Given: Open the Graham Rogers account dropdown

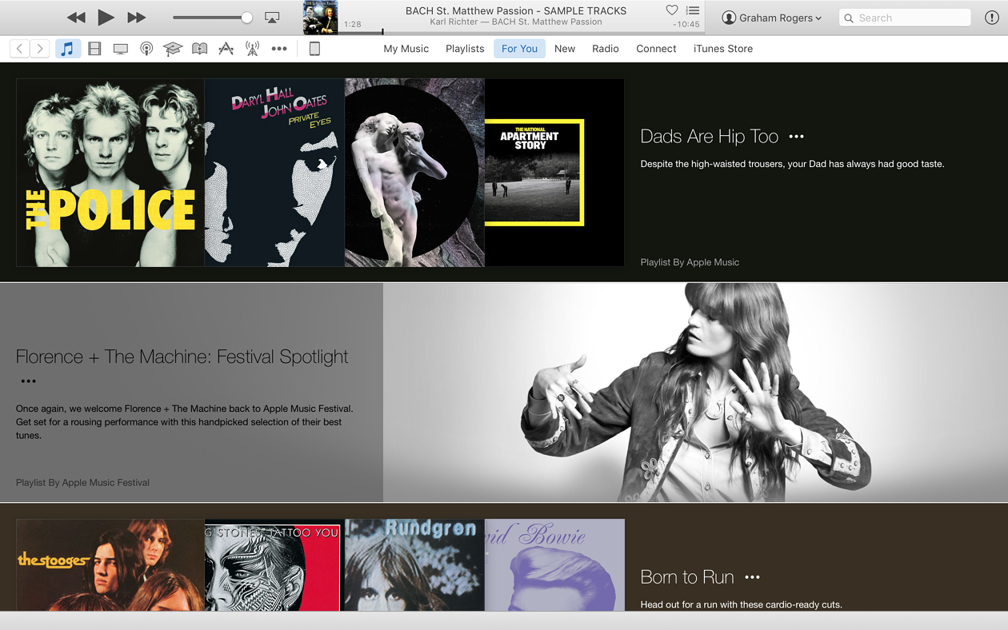Looking at the screenshot, I should click(x=772, y=18).
